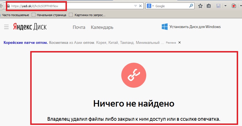Open the bookmarks list icon

point(209,6)
